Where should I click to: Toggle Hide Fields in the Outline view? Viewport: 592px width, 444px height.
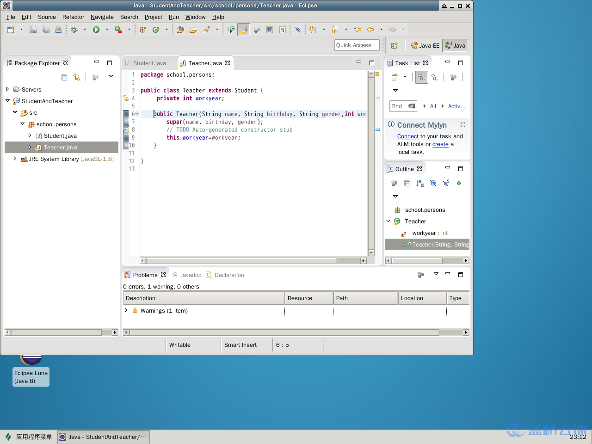coord(433,183)
